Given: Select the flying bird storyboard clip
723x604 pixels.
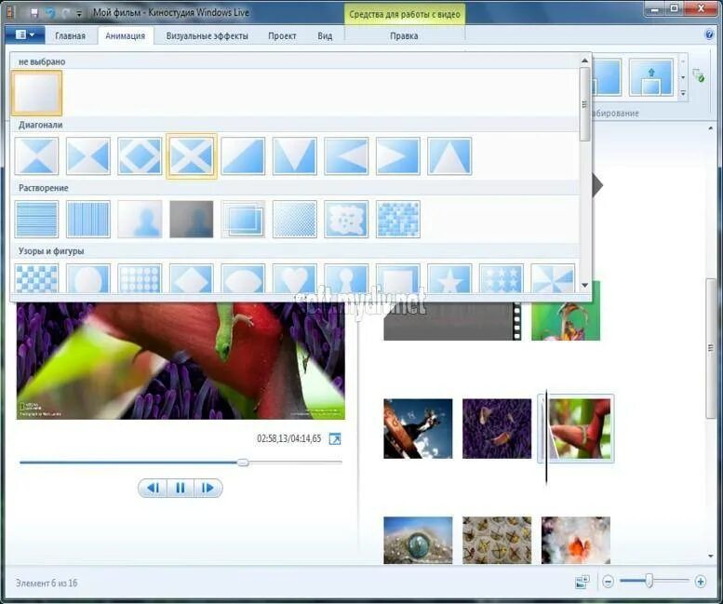Looking at the screenshot, I should pos(418,429).
